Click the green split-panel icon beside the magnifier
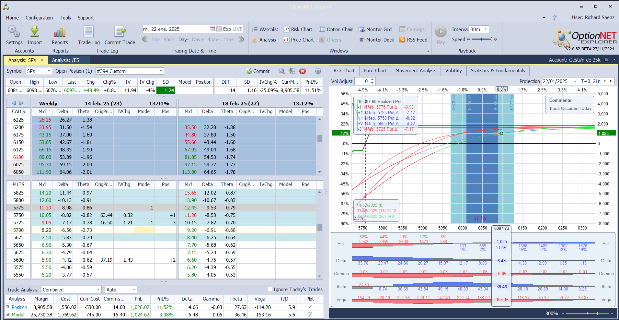The image size is (619, 320). 292,71
